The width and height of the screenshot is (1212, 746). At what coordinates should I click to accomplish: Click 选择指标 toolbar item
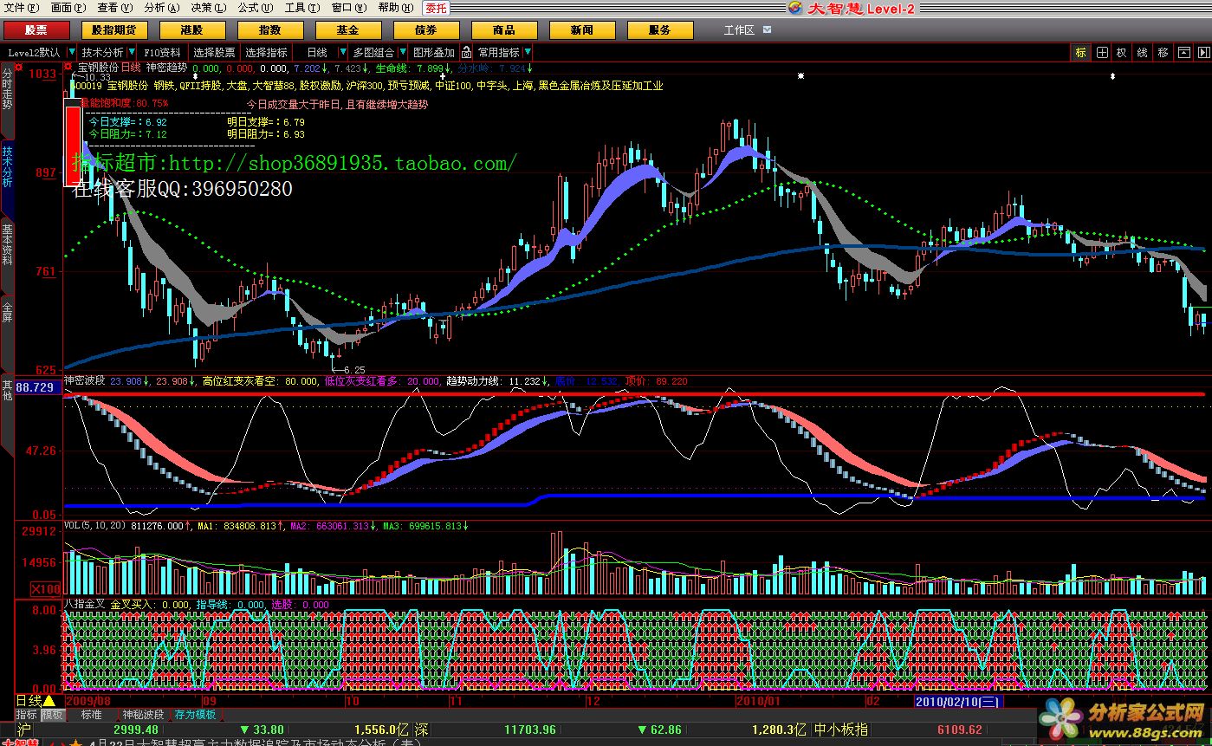tap(267, 53)
